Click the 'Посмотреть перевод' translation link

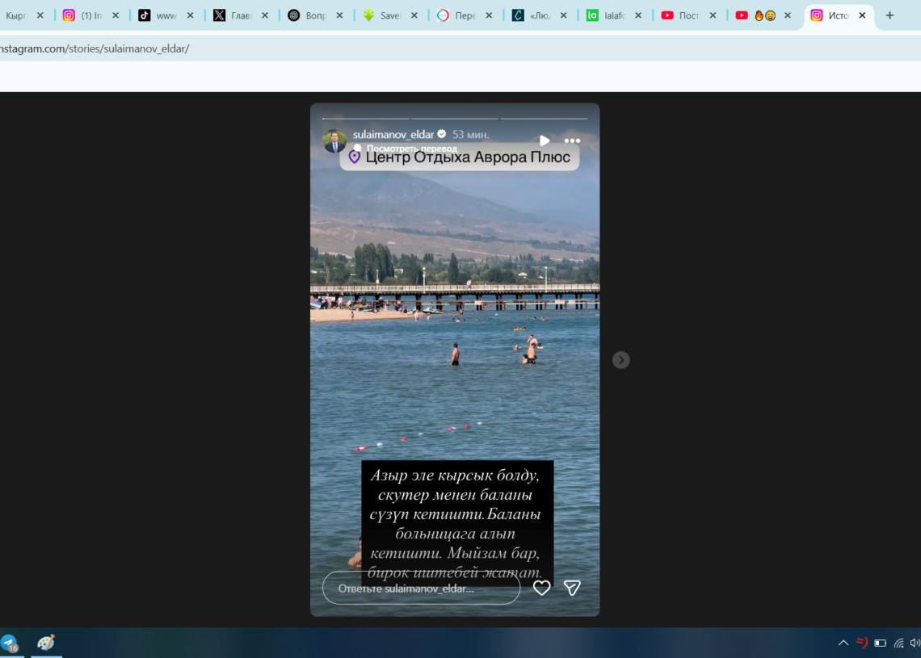[411, 149]
